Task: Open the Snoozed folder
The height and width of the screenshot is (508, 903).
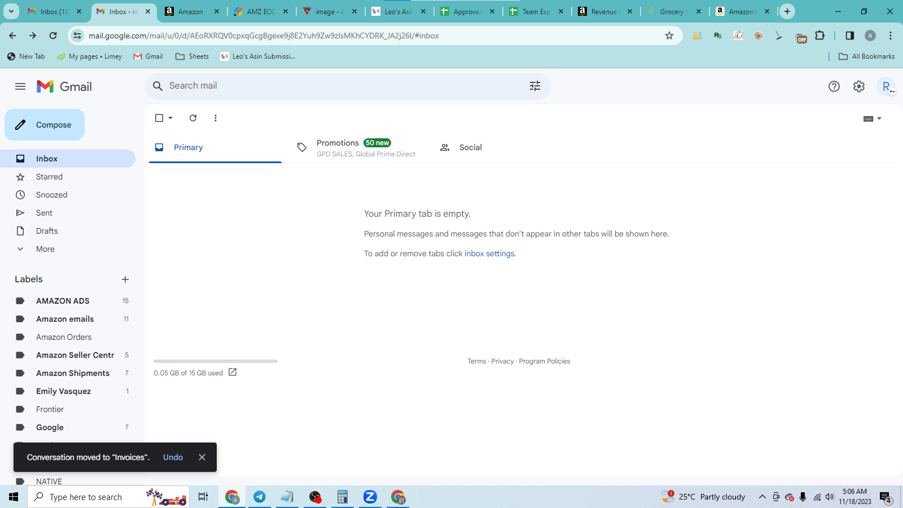Action: (x=68, y=195)
